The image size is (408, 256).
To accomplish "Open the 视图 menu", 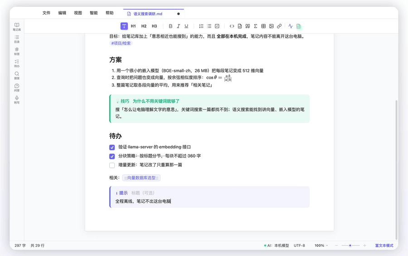I will coord(78,13).
